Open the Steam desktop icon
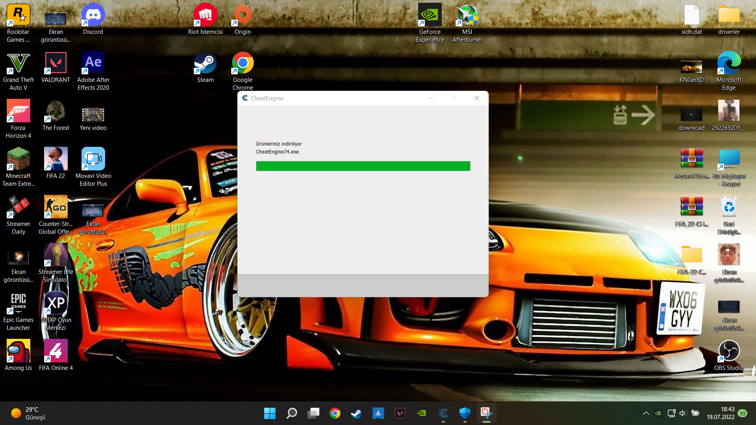 point(205,63)
